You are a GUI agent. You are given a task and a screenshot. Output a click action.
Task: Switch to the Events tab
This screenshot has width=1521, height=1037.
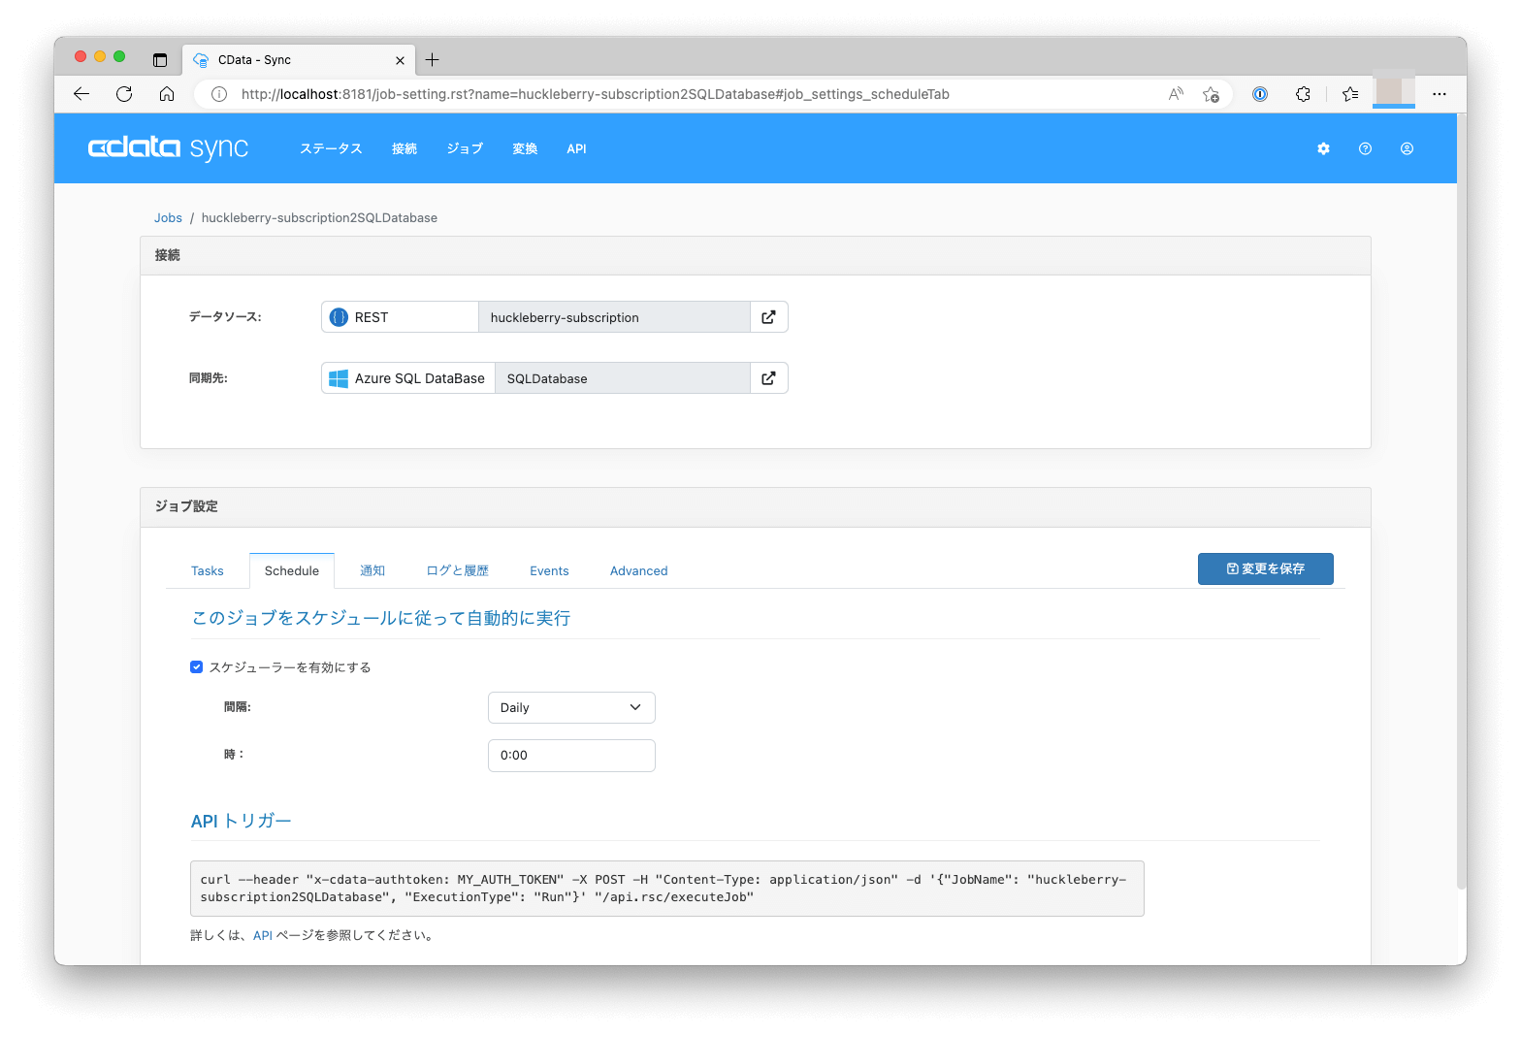pos(549,571)
